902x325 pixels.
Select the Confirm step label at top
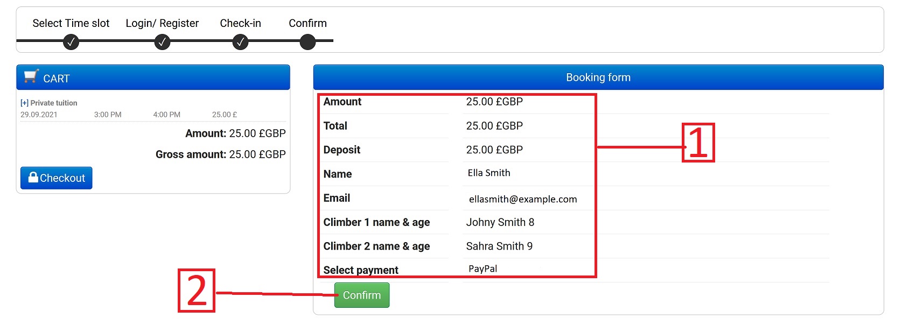pyautogui.click(x=307, y=23)
